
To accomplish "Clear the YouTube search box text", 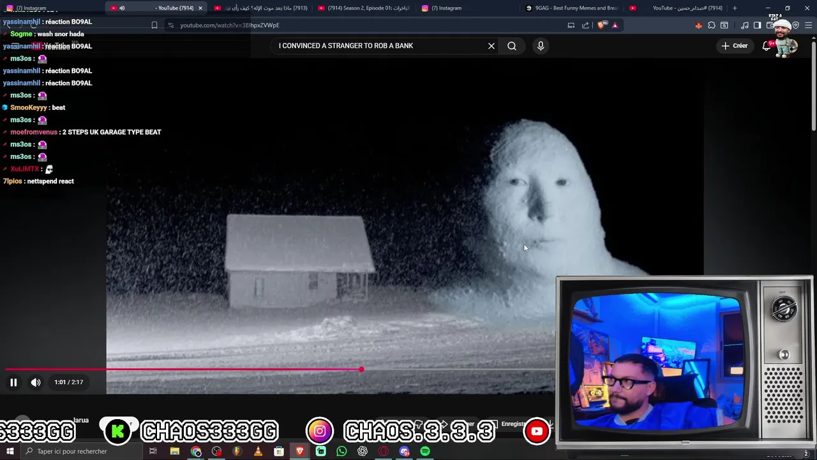I will [491, 46].
